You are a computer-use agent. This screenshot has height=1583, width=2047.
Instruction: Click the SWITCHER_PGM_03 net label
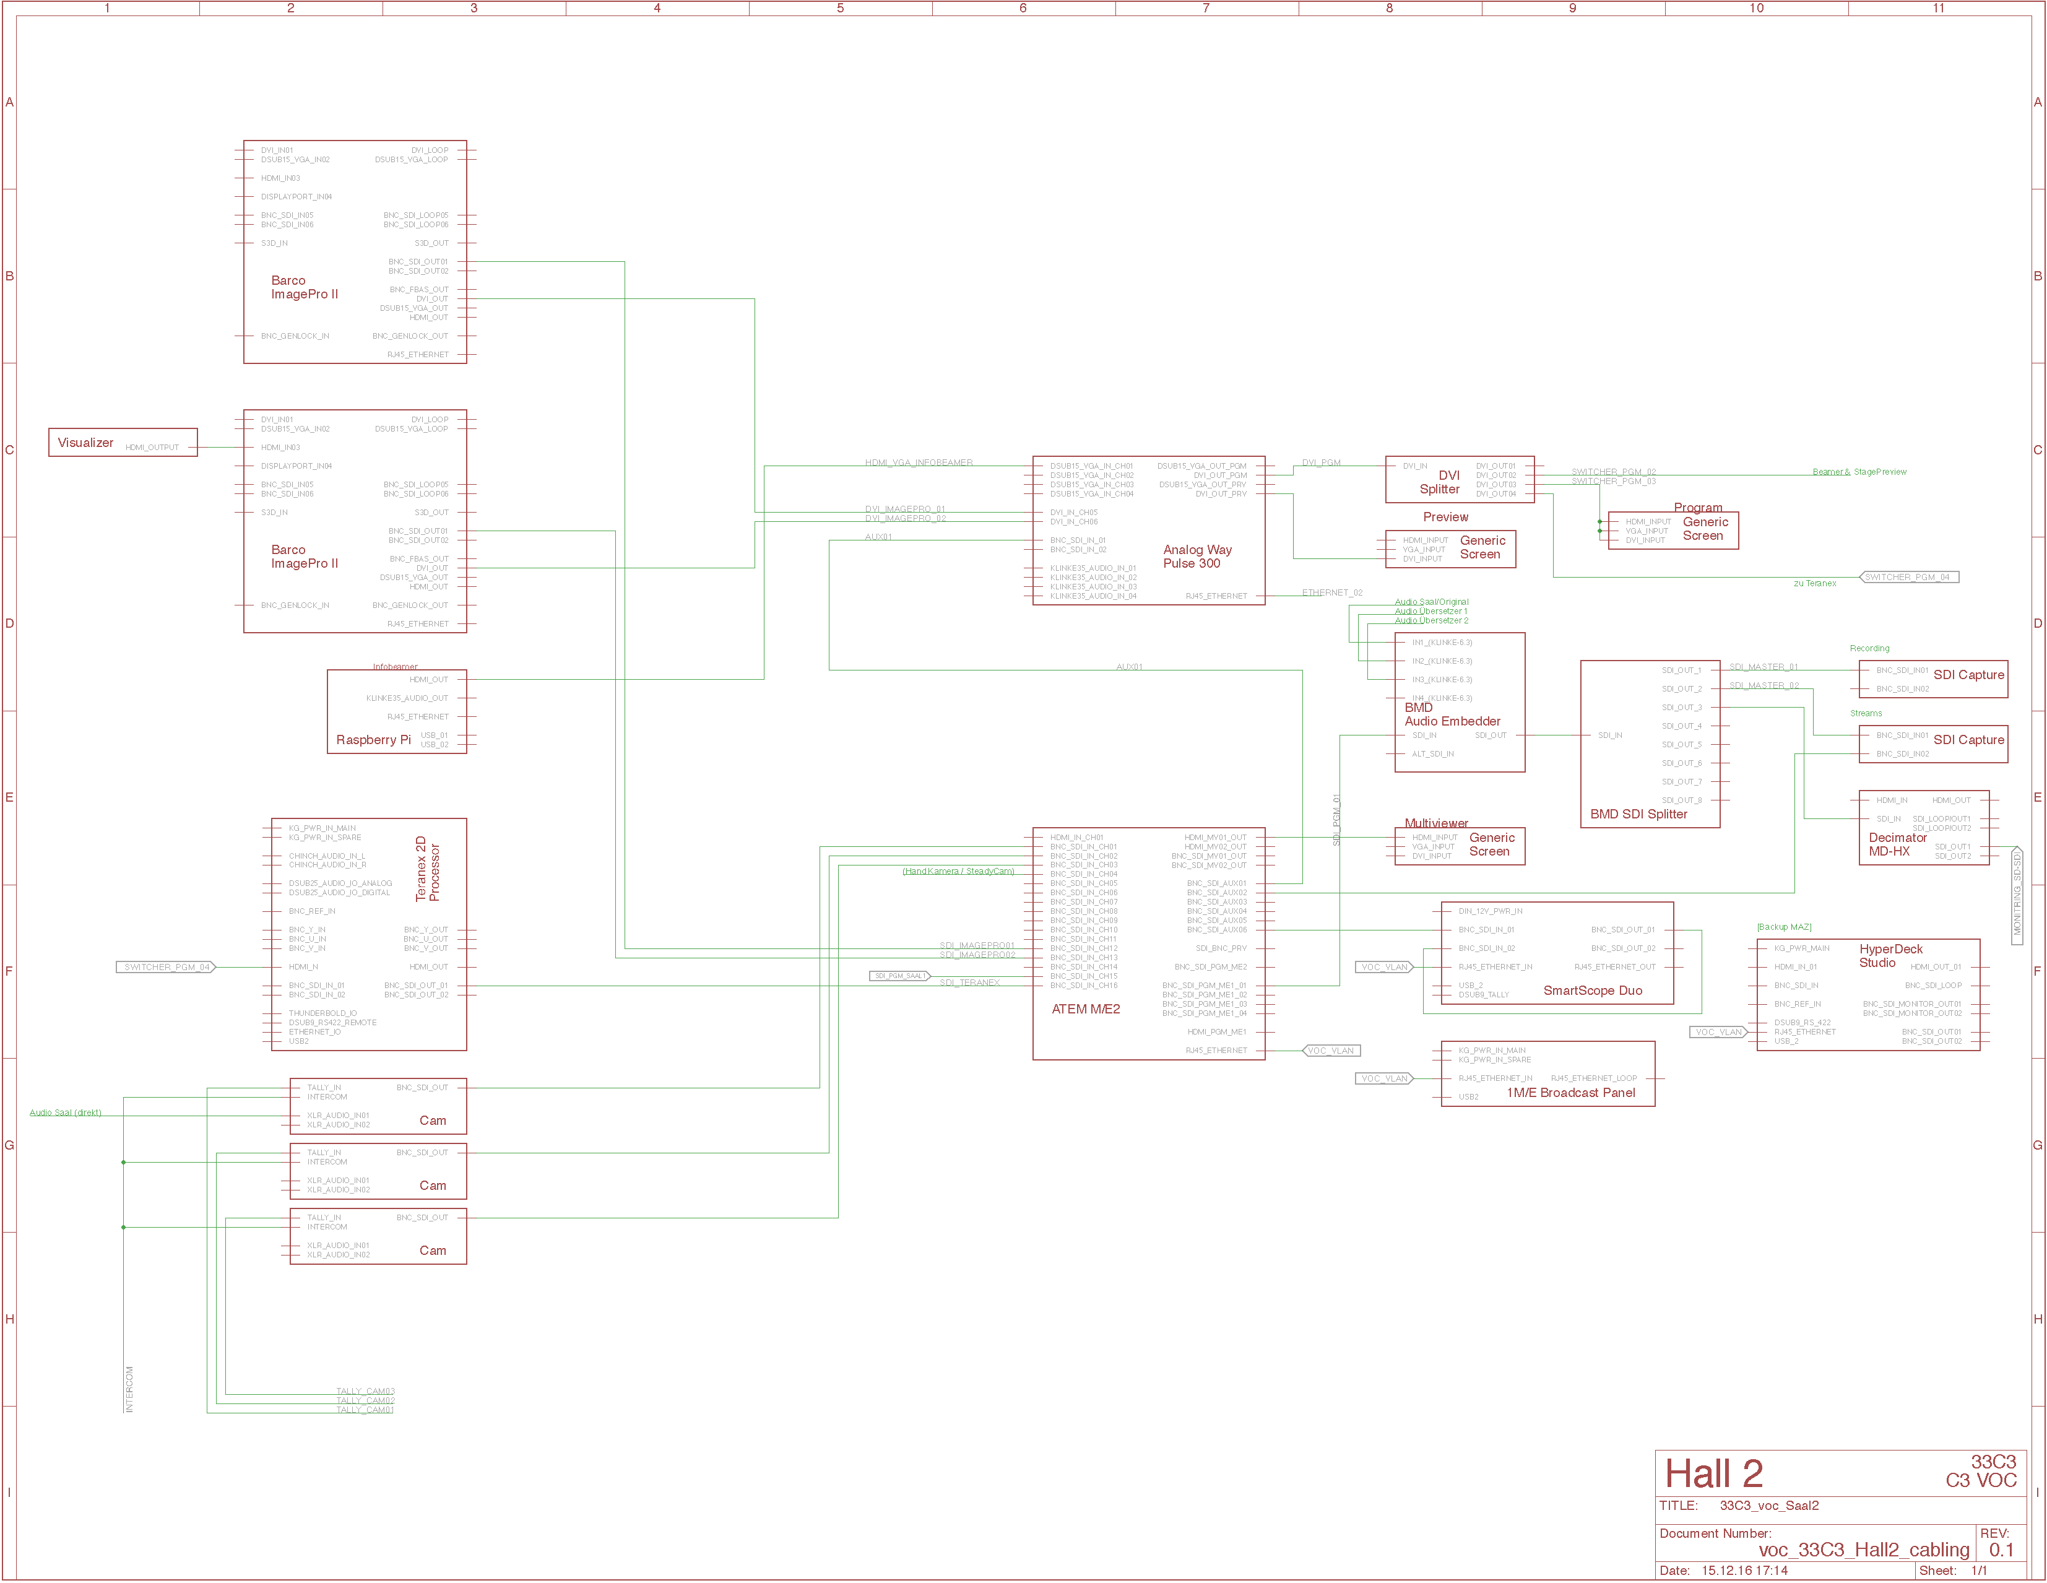(1613, 481)
